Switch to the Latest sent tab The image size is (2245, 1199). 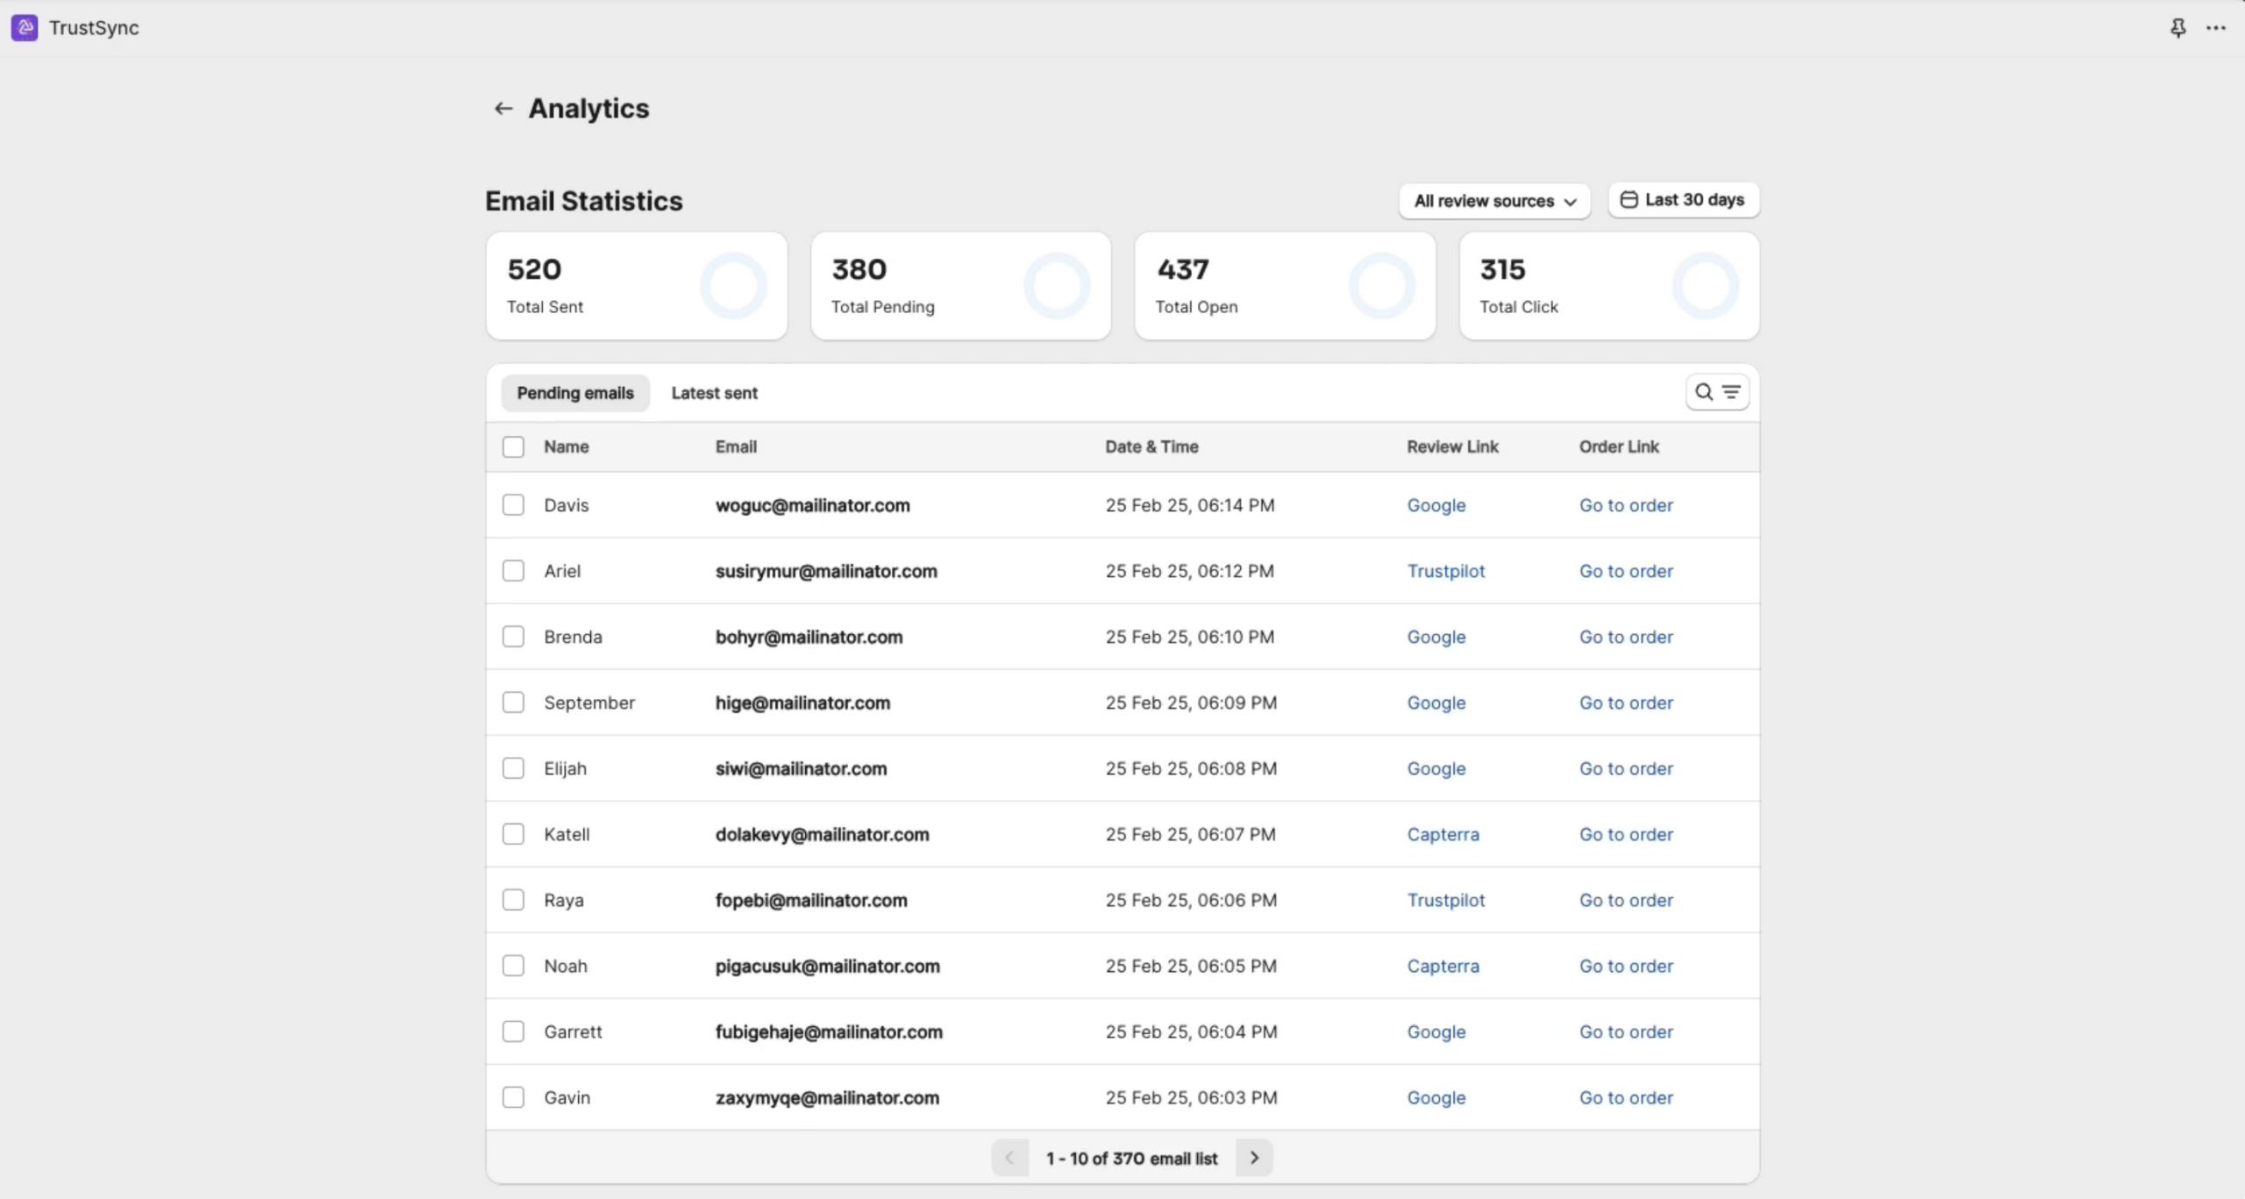tap(714, 393)
